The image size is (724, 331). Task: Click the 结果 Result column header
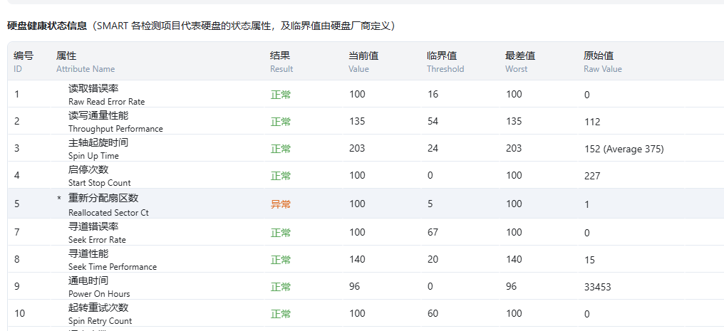pyautogui.click(x=281, y=62)
